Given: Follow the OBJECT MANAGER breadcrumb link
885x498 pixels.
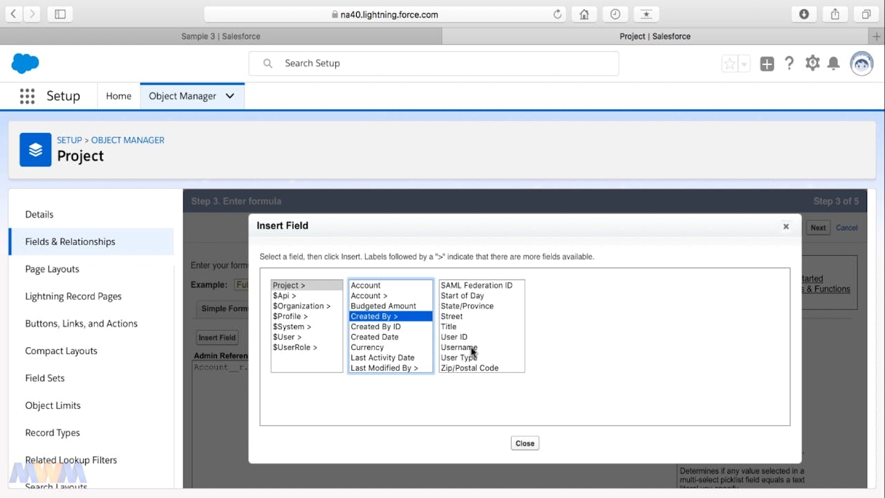Looking at the screenshot, I should 128,140.
